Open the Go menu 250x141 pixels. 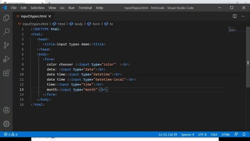tap(62, 8)
